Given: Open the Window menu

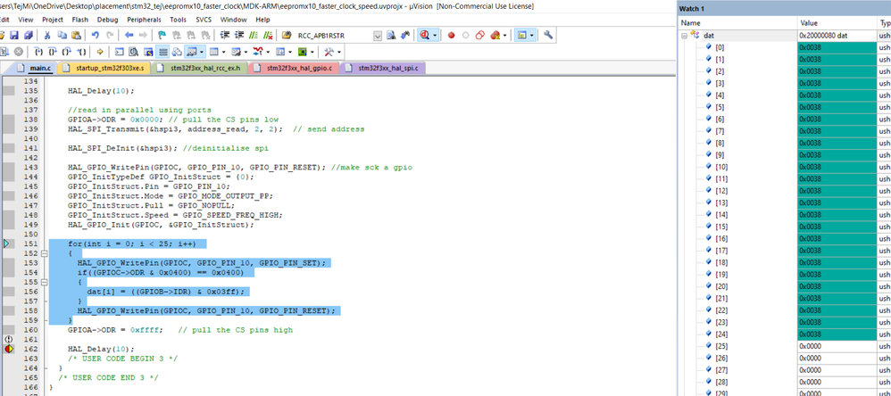Looking at the screenshot, I should tap(234, 20).
